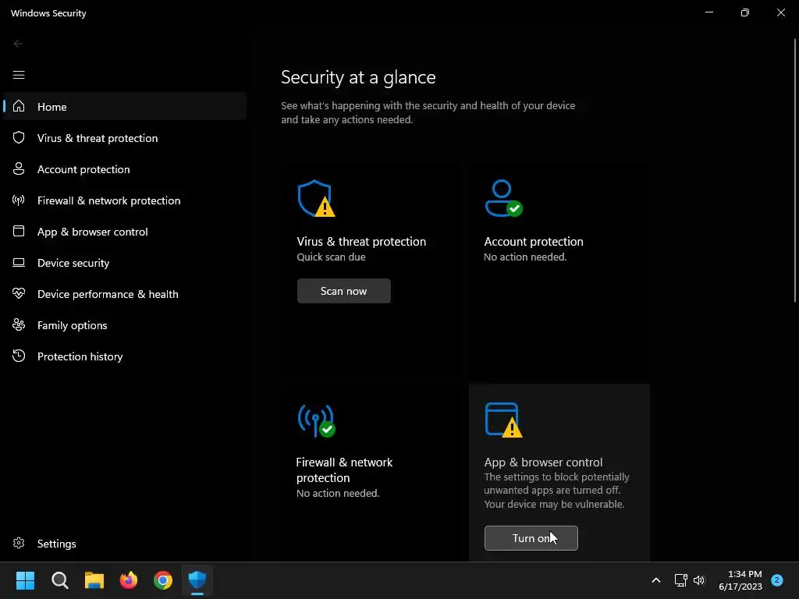Screen dimensions: 799x599
Task: Click 'No action needed.' under Firewall card
Action: [x=338, y=493]
